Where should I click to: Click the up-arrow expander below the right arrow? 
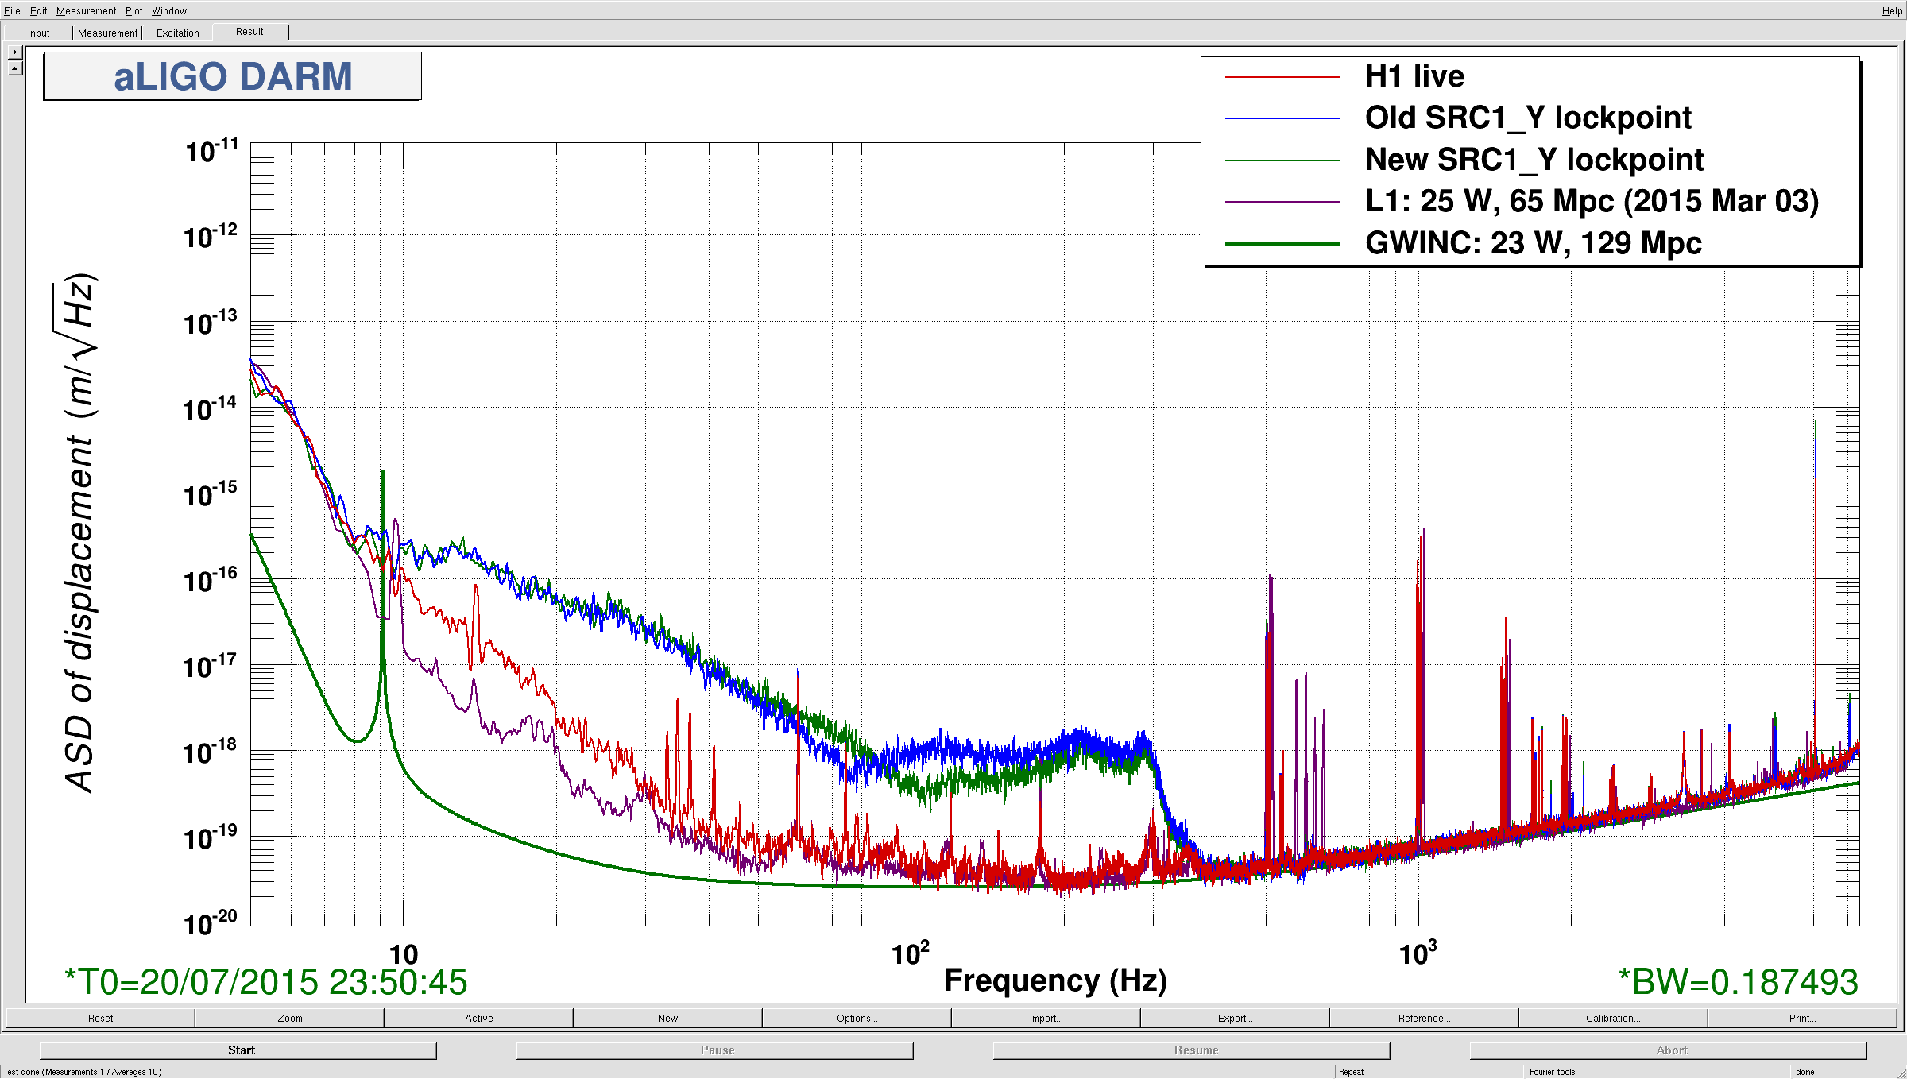coord(14,68)
